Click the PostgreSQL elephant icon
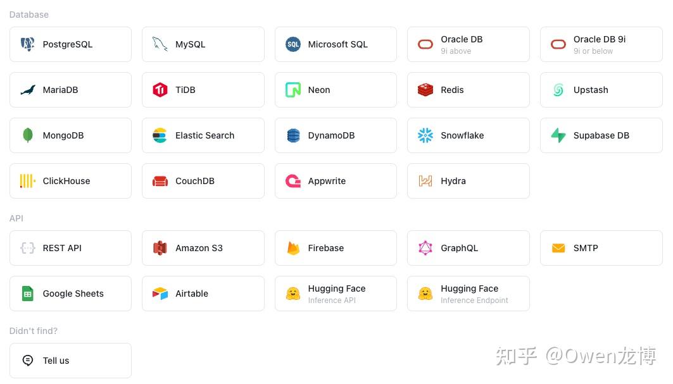This screenshot has height=384, width=673. click(28, 44)
